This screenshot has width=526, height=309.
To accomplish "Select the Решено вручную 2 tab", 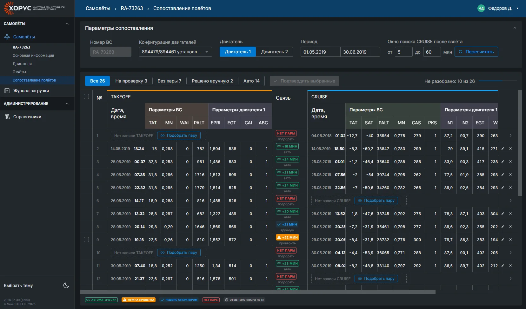I will [x=212, y=81].
